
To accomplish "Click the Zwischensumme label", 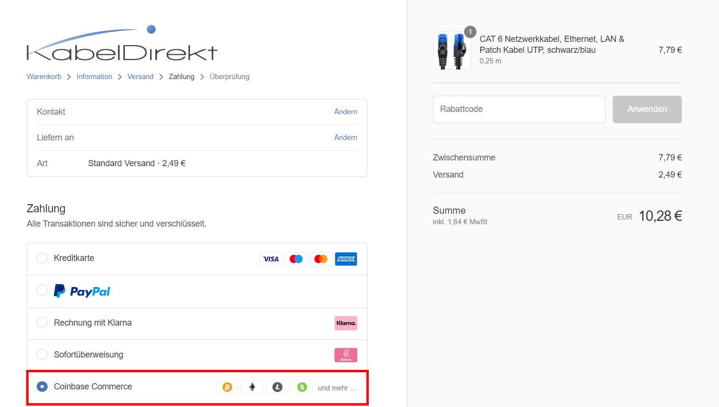I will 464,158.
